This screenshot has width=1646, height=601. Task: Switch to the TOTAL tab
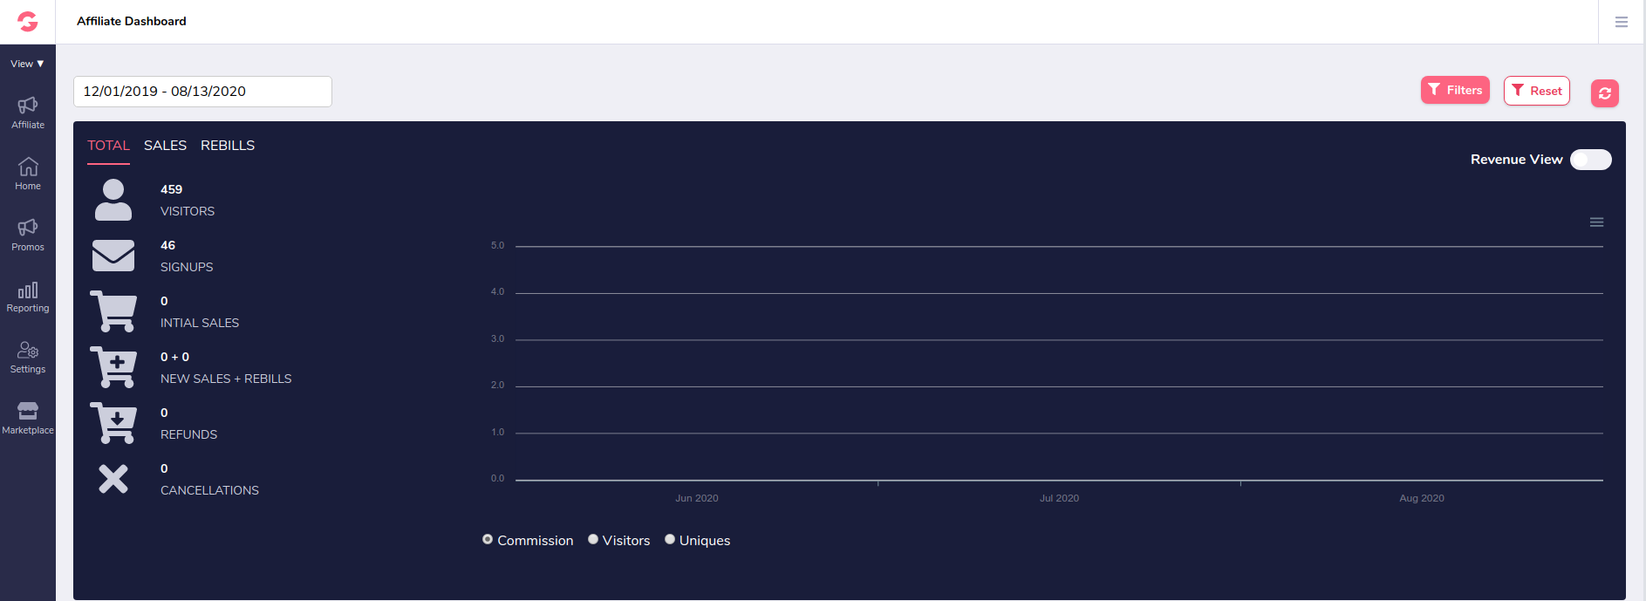108,146
